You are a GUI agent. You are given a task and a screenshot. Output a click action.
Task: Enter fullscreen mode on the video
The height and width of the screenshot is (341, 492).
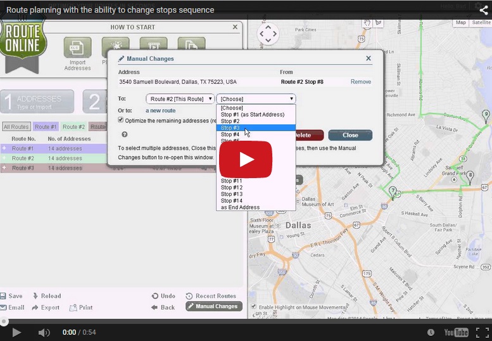point(483,332)
